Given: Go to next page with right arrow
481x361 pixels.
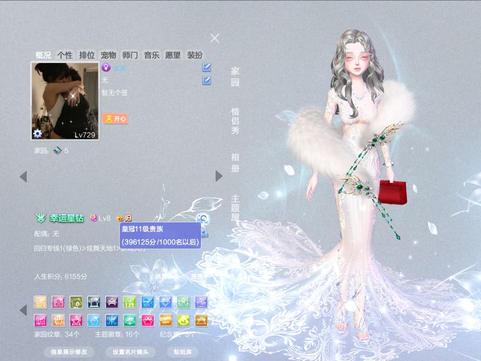Looking at the screenshot, I should (x=219, y=176).
